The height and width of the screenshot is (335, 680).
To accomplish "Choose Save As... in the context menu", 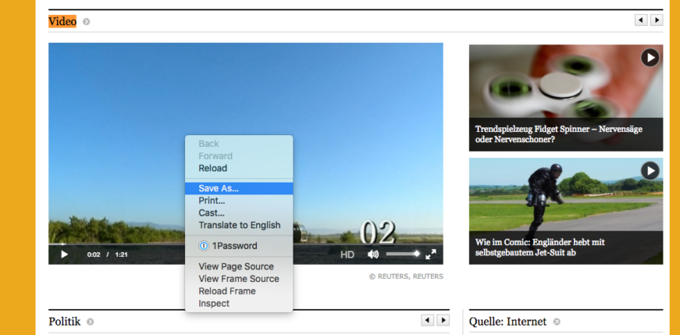I will coord(218,188).
